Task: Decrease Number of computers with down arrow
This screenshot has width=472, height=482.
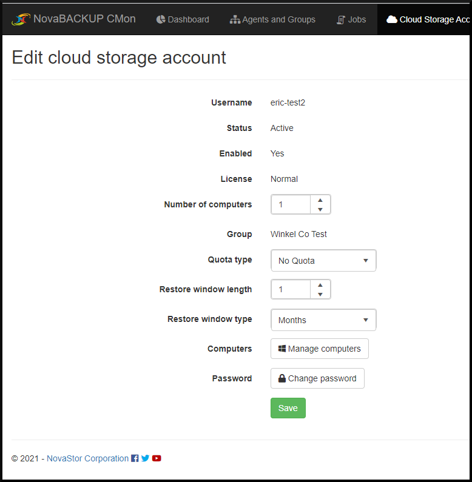Action: (x=320, y=209)
